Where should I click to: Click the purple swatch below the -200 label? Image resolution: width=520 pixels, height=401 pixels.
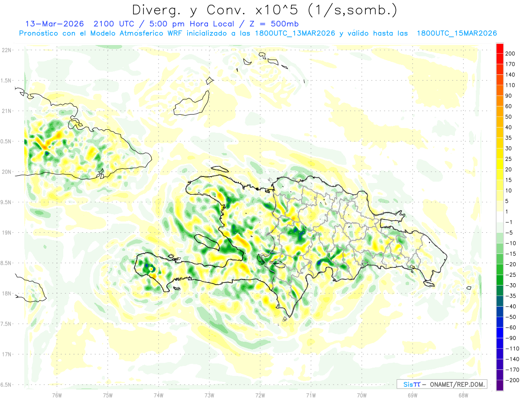[x=500, y=385]
